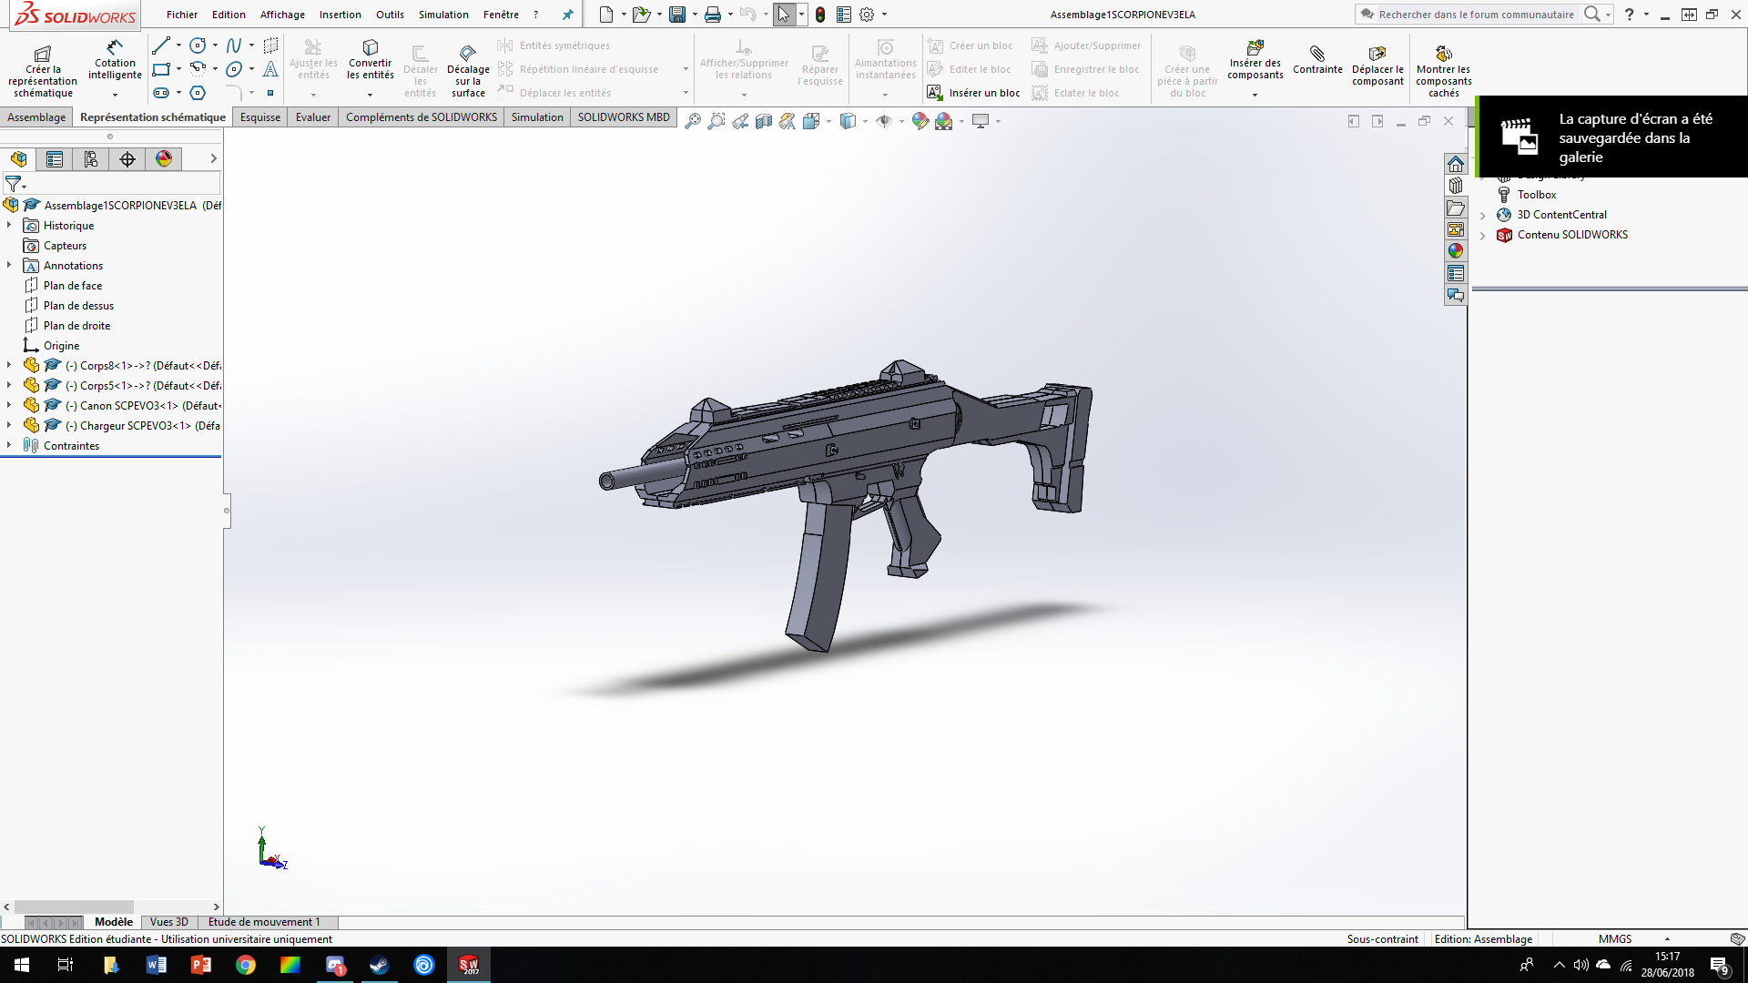Save the assembly with the floppy icon
Image resolution: width=1748 pixels, height=983 pixels.
[677, 15]
